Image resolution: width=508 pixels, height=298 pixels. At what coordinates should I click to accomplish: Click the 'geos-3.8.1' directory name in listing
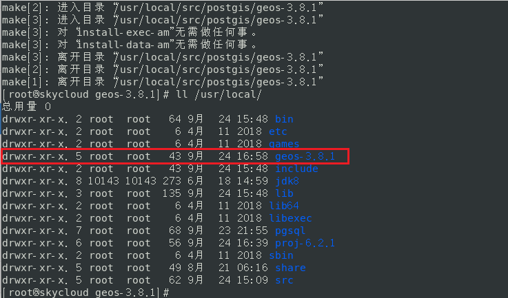click(x=305, y=156)
